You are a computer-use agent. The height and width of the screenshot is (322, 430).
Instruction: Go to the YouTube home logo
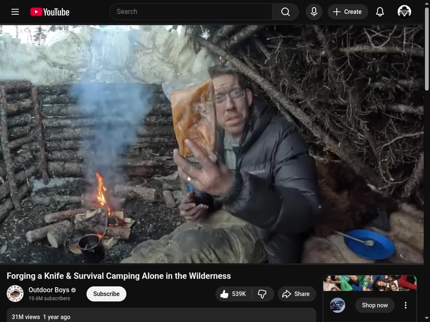tap(50, 12)
